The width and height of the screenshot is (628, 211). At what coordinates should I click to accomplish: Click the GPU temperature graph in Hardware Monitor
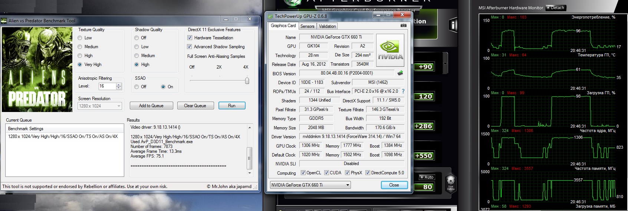[553, 74]
